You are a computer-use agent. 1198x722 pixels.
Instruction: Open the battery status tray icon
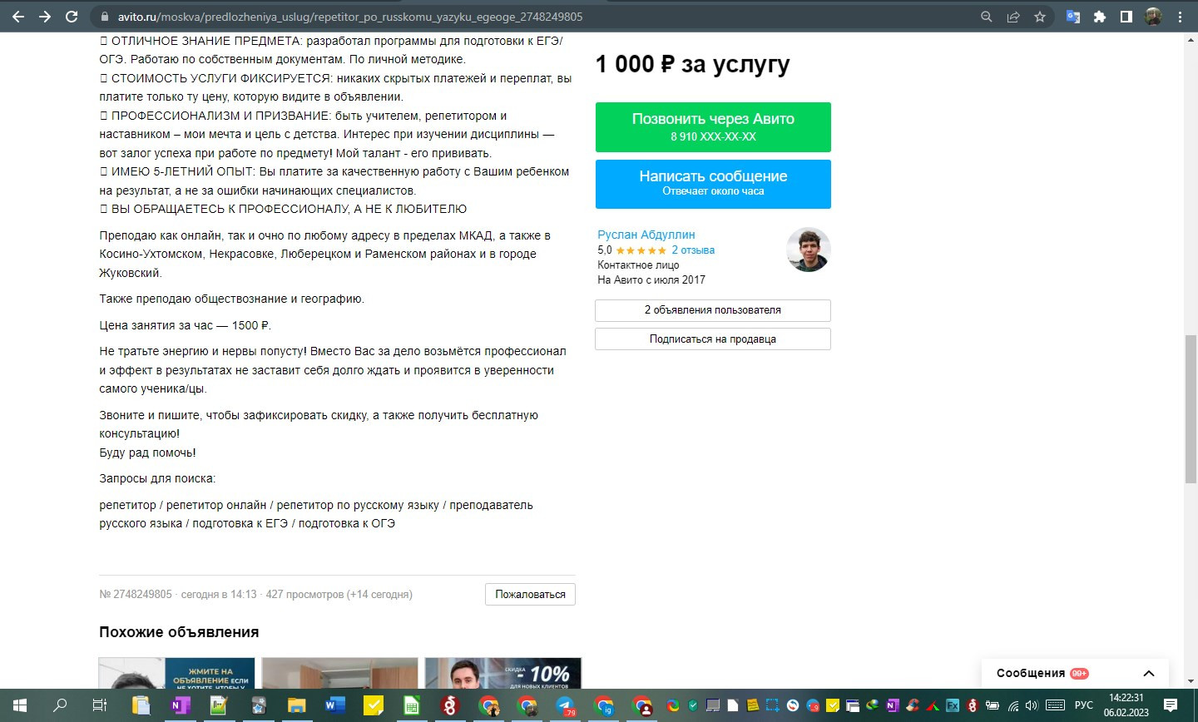click(993, 705)
